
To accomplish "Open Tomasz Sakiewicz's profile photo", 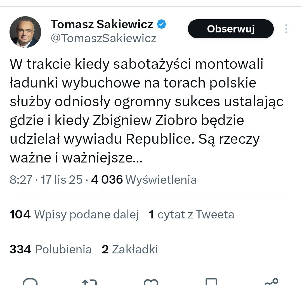I will (25, 32).
